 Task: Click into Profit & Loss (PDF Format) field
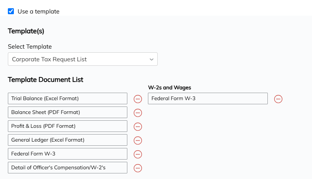[68, 126]
